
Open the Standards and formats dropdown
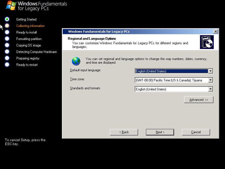[210, 89]
